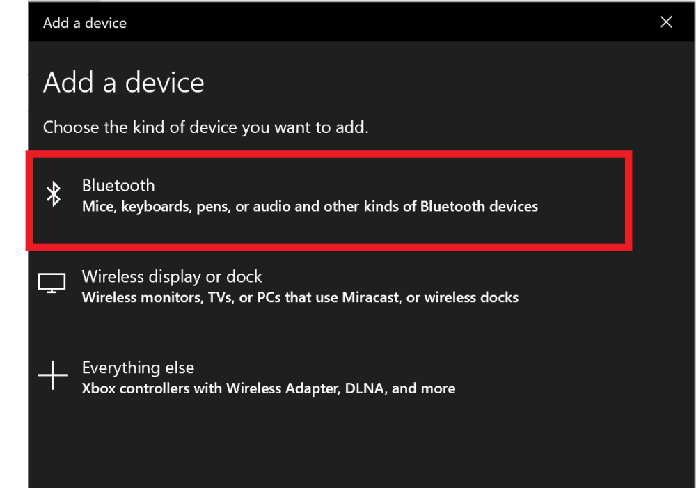The width and height of the screenshot is (696, 488).
Task: Click the plus icon beside Everything else
Action: click(x=52, y=376)
